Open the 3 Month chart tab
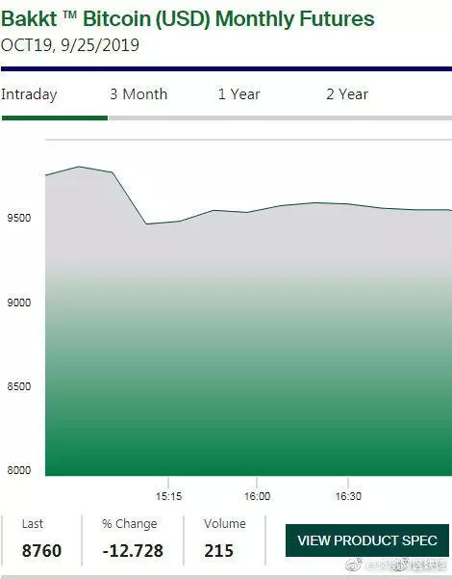 (138, 94)
